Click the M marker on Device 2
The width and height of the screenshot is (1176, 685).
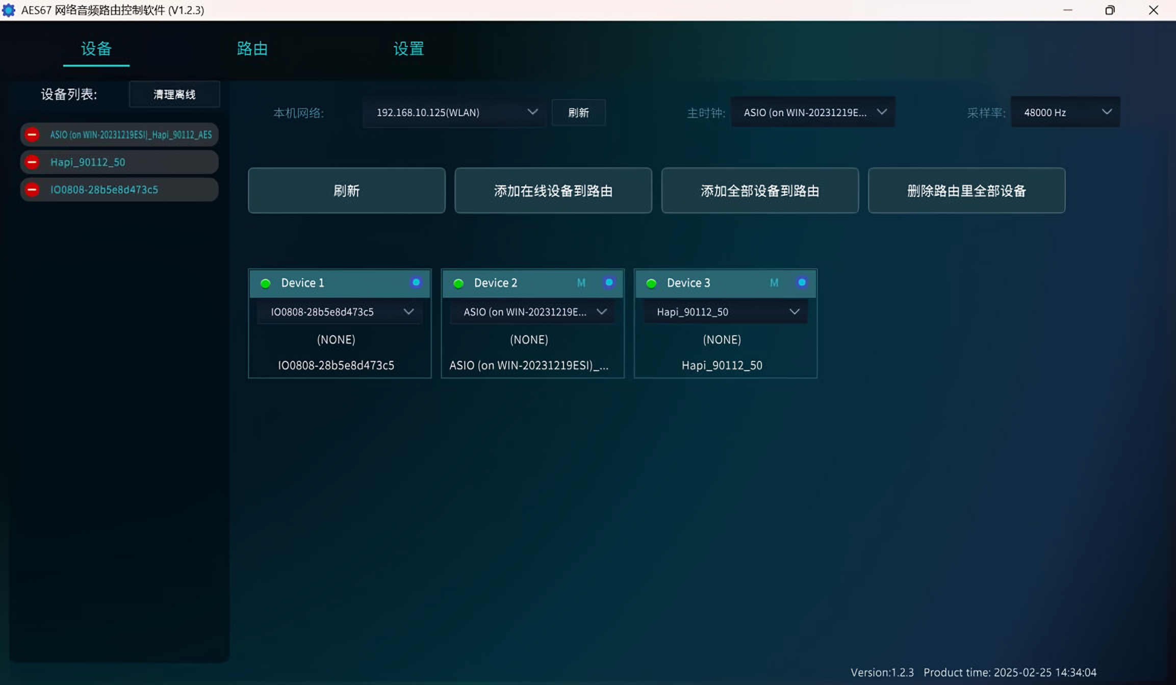pos(581,283)
